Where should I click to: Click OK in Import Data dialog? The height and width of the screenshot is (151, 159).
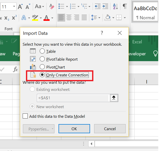[74, 129]
